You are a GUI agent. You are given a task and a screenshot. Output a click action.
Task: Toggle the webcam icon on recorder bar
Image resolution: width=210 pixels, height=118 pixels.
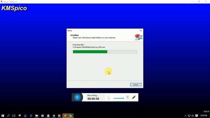(128, 97)
